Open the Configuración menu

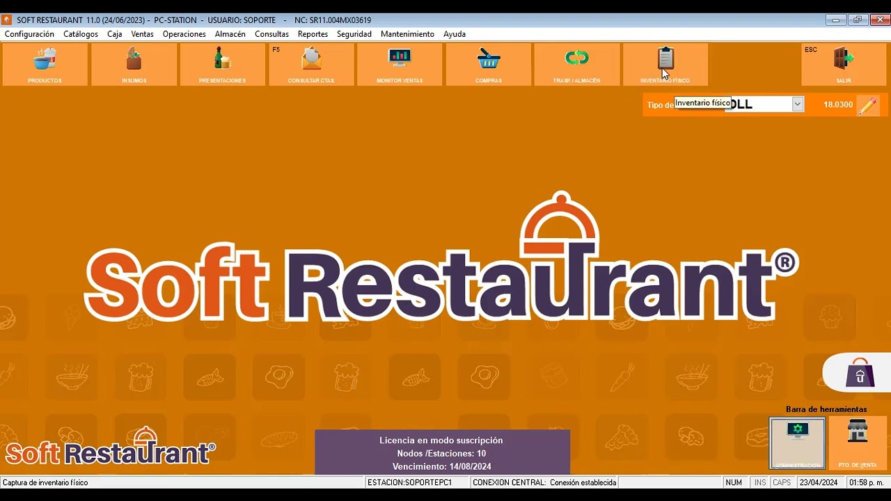coord(29,34)
